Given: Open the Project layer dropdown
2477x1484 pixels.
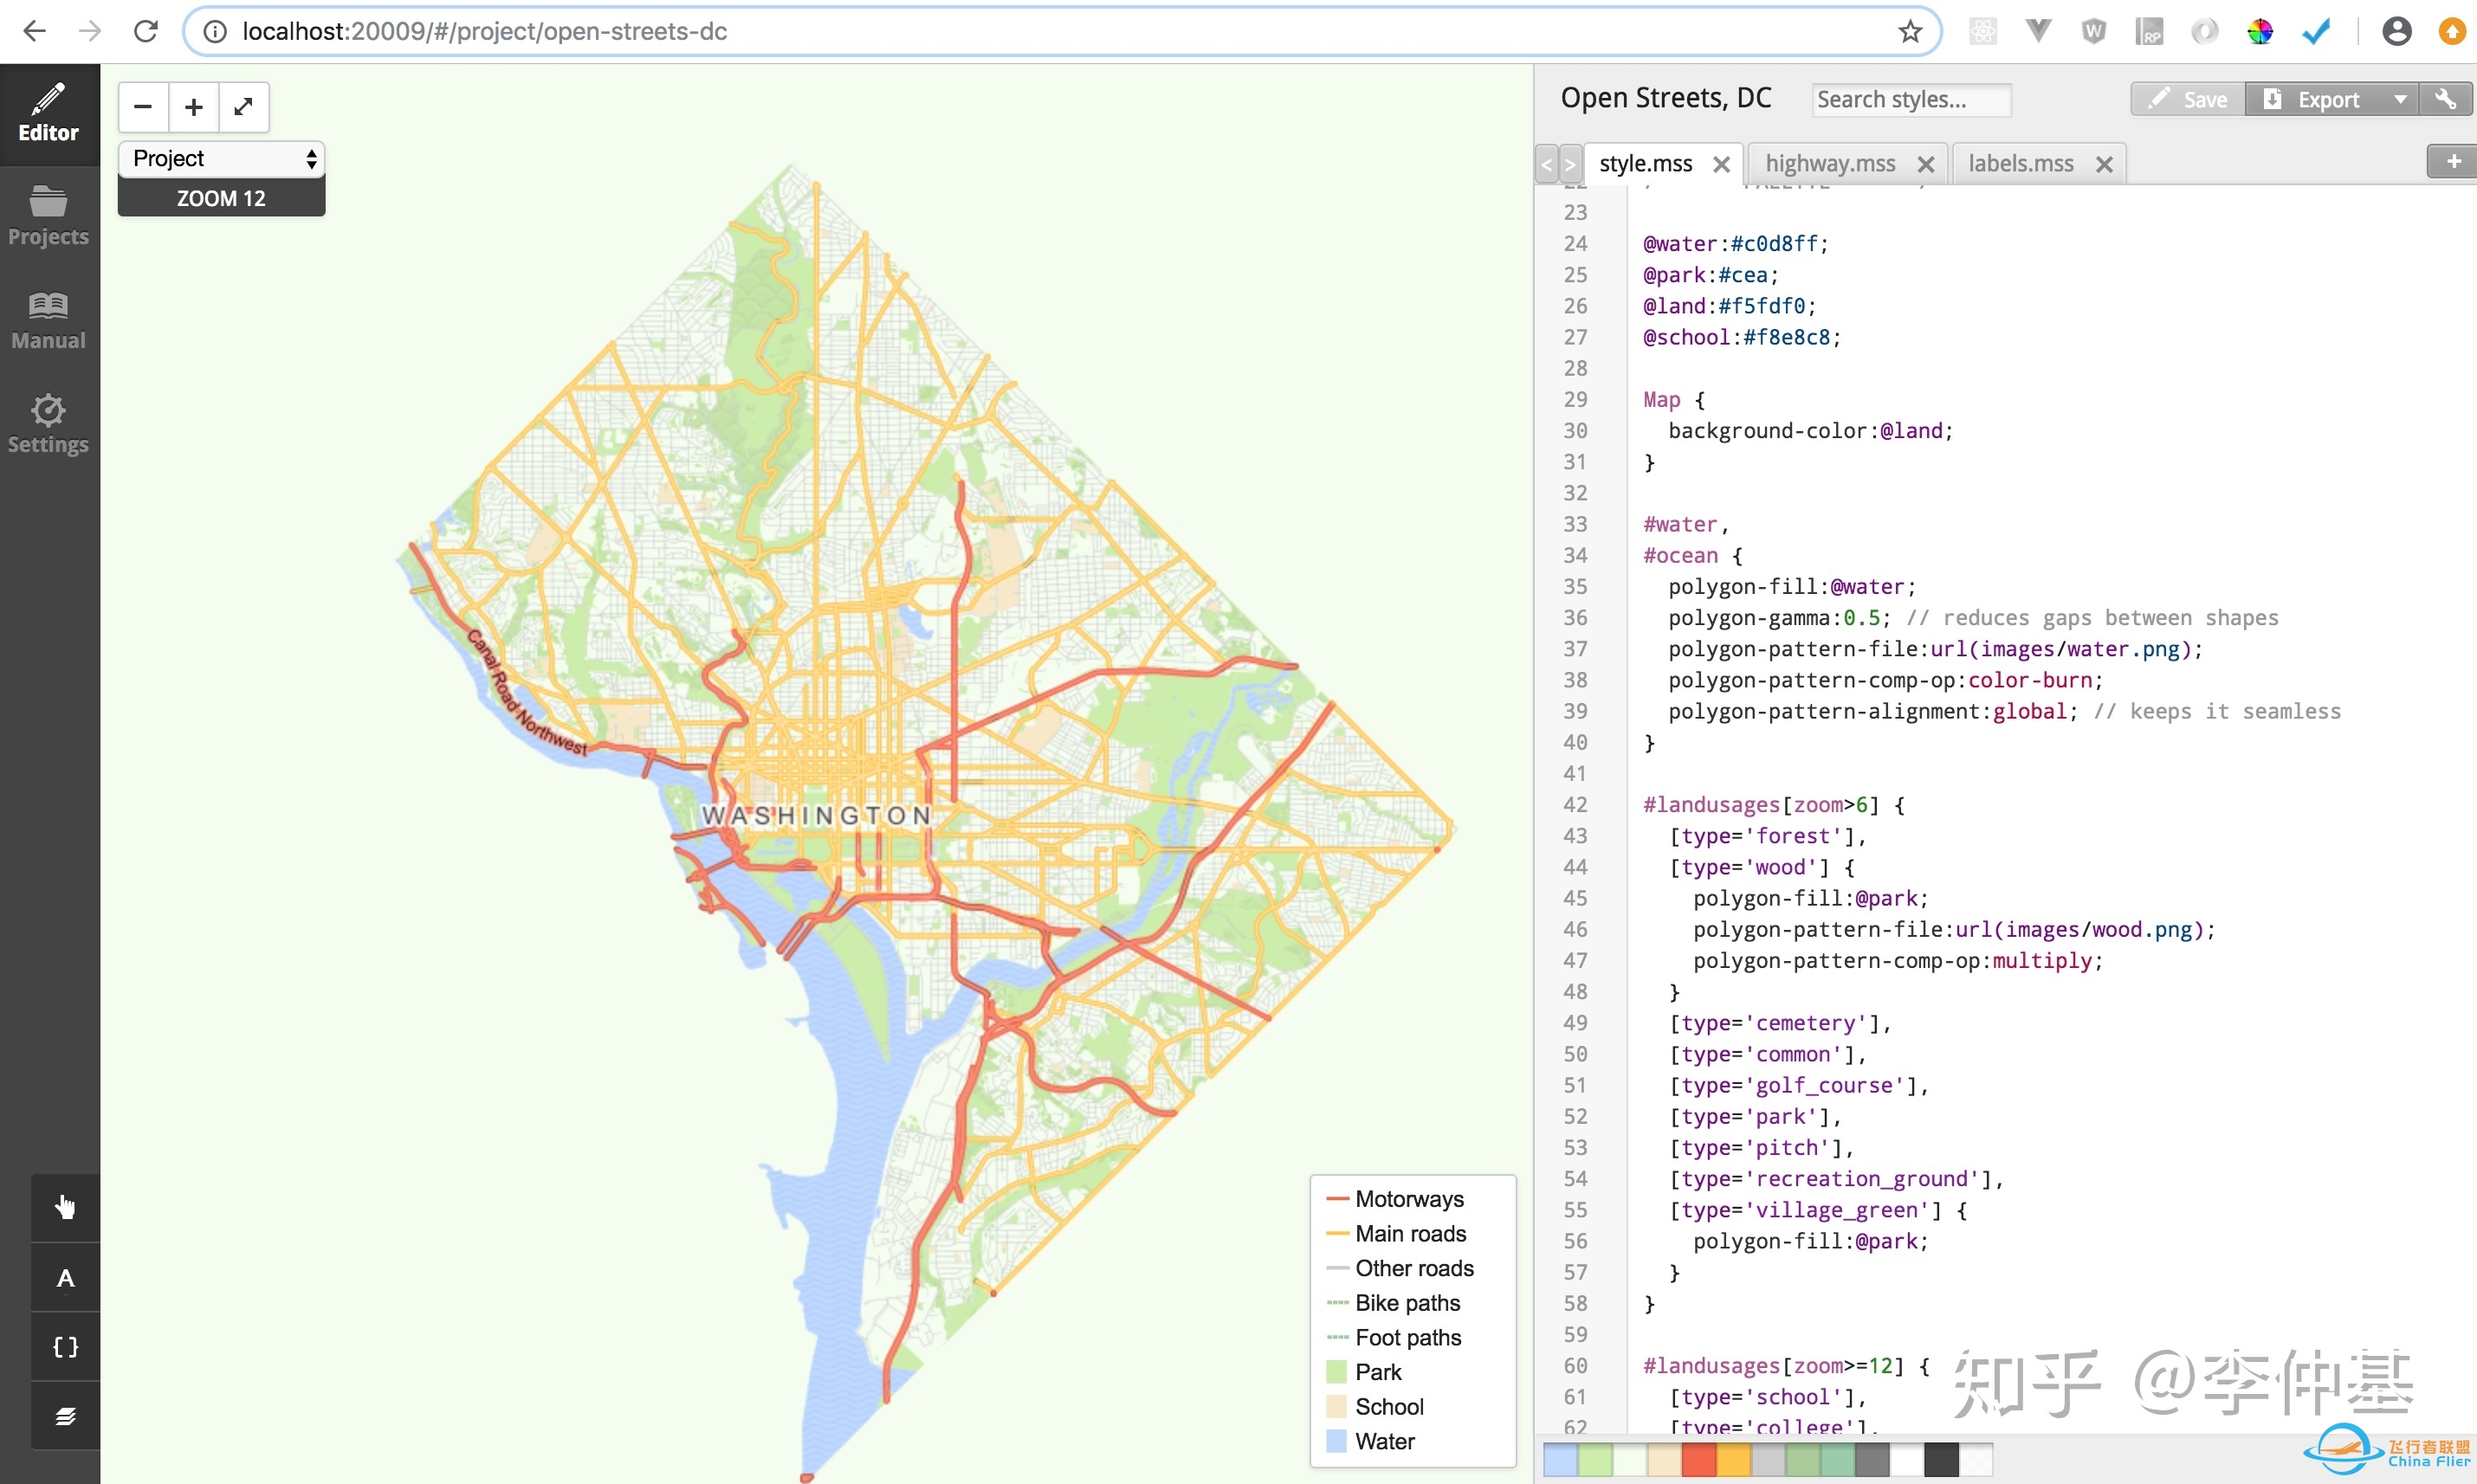Looking at the screenshot, I should (222, 159).
